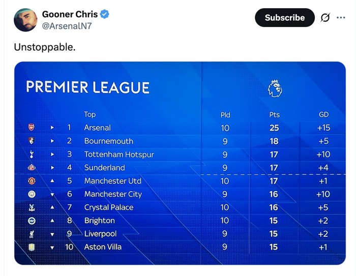Click Gooner Chris profile avatar
The width and height of the screenshot is (356, 276).
click(x=25, y=20)
